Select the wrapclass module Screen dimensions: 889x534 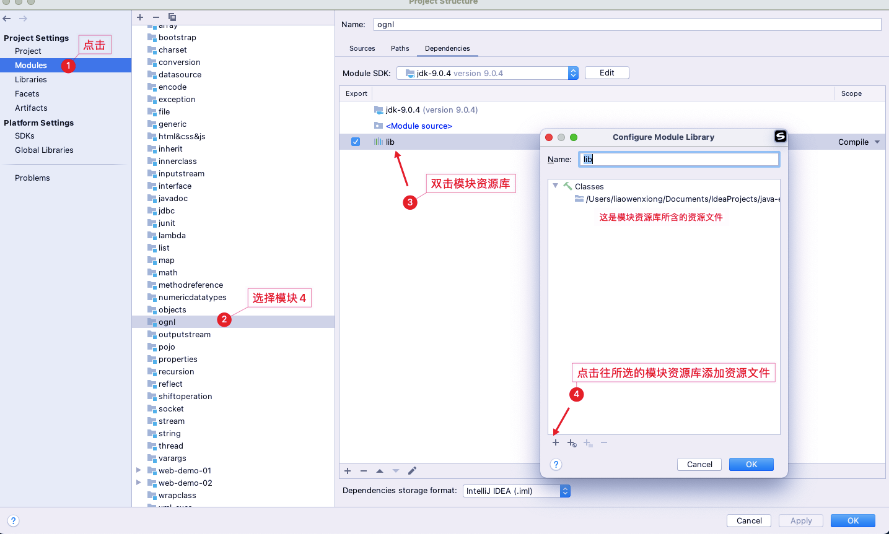[177, 495]
